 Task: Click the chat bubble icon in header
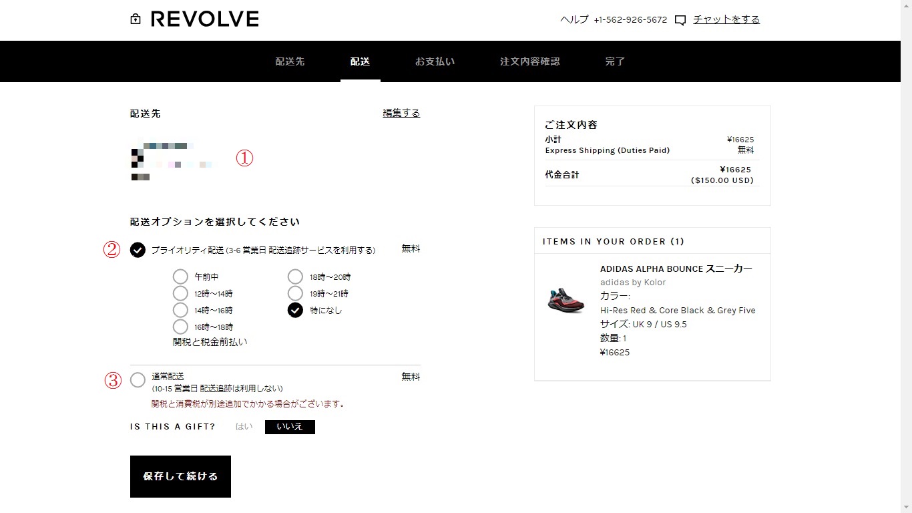point(680,20)
